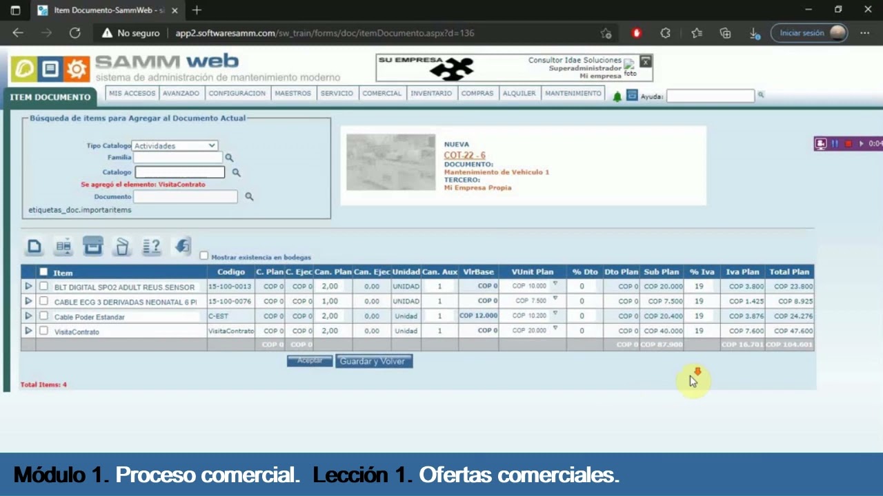The height and width of the screenshot is (496, 883).
Task: Click the column list icon in the items toolbar
Action: tap(63, 246)
